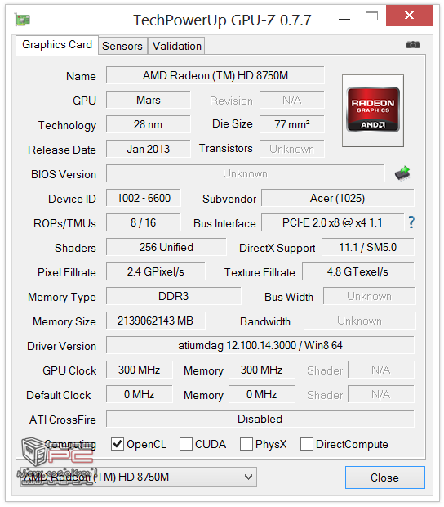Click the Name field AMD Radeon HD 8750M
Screen dimensions: 444x507
215,75
